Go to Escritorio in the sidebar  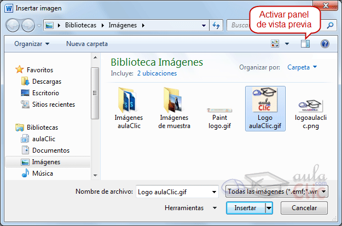pos(45,93)
